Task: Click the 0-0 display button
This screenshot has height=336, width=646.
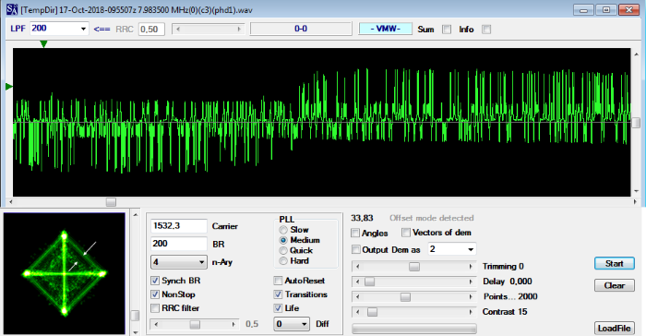Action: pos(301,29)
